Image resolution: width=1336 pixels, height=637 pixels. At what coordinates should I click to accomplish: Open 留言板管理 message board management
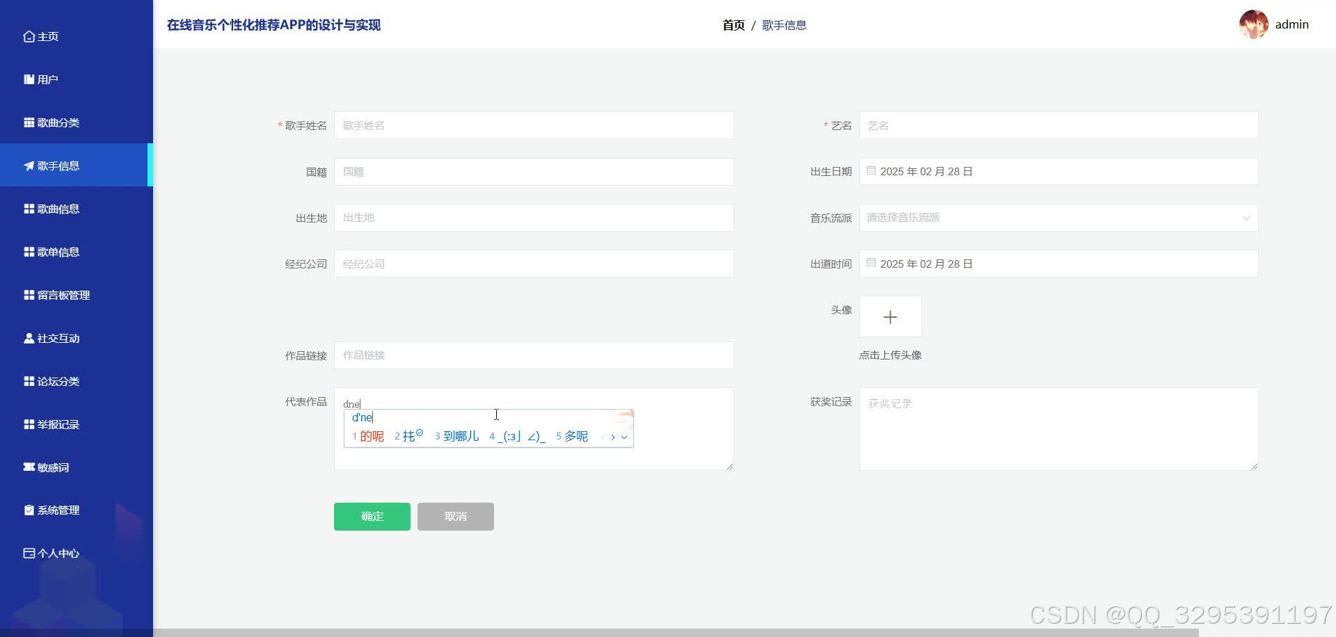pyautogui.click(x=29, y=295)
